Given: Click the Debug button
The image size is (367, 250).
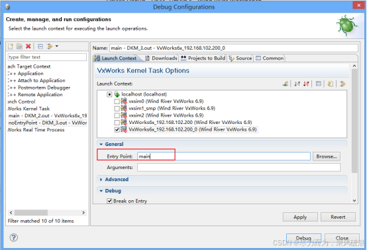Looking at the screenshot, I should (303, 238).
